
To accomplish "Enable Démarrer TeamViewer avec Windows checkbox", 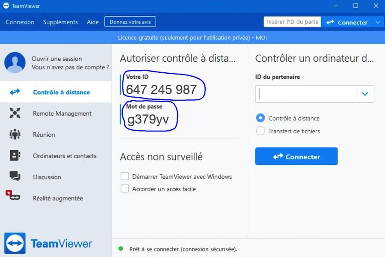I will [124, 176].
